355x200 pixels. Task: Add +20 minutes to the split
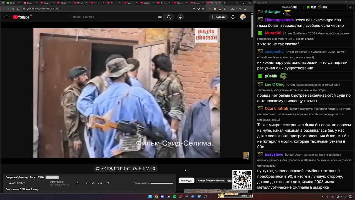[x=107, y=183]
